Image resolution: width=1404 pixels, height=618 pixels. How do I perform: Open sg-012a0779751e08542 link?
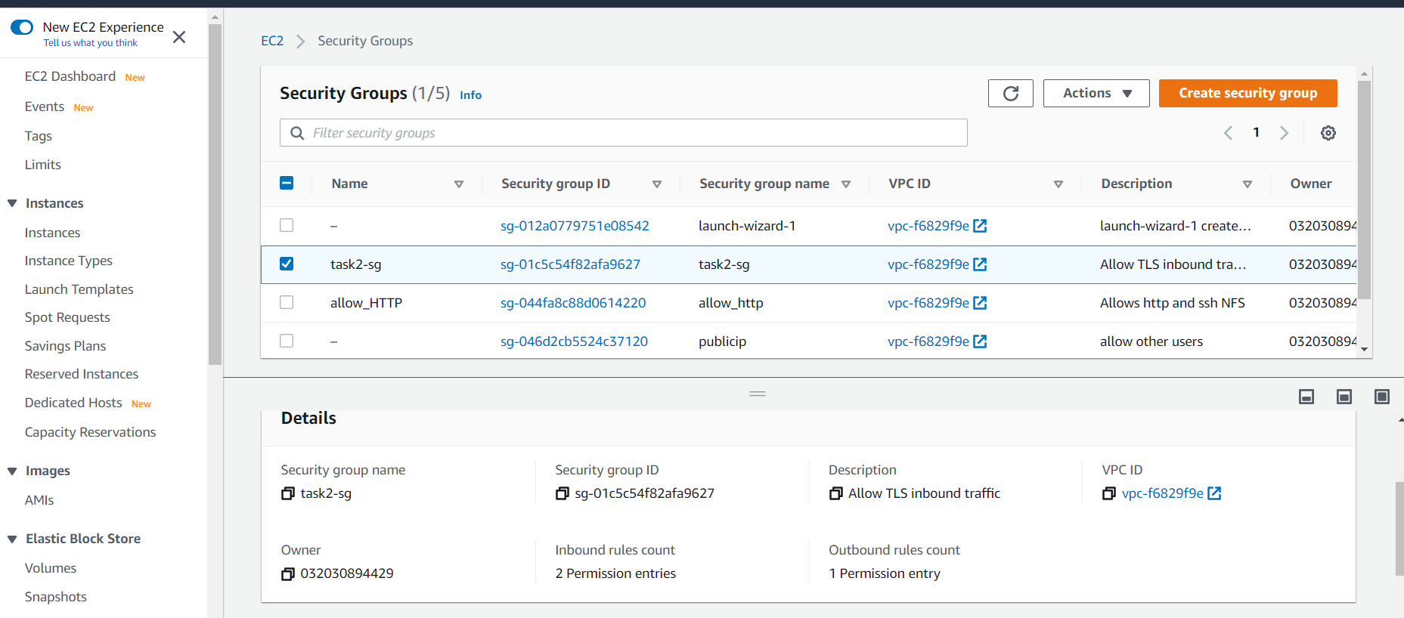tap(575, 226)
